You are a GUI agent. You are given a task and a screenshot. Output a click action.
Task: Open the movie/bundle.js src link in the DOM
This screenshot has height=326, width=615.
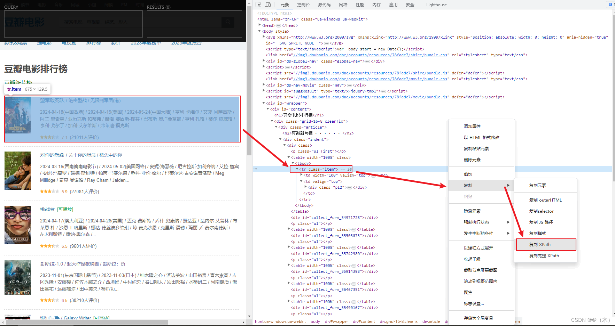372,97
